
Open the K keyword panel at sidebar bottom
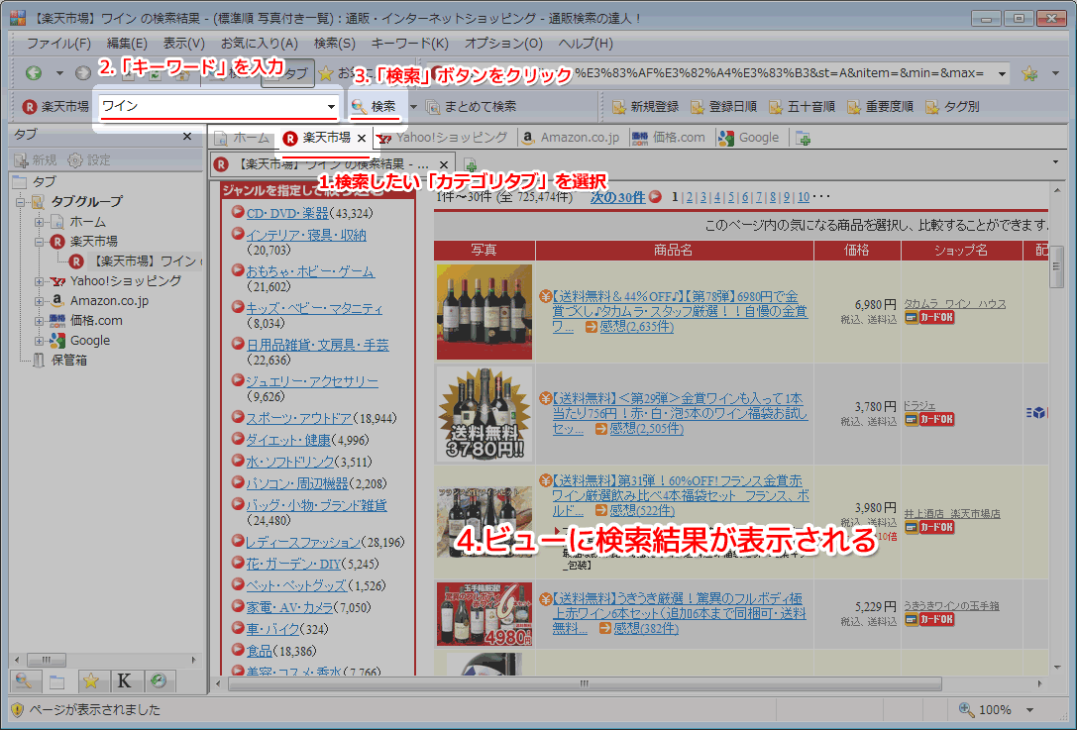[x=124, y=680]
